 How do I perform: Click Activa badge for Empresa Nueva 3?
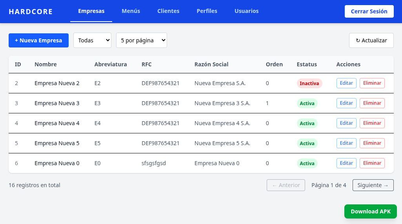pos(307,104)
